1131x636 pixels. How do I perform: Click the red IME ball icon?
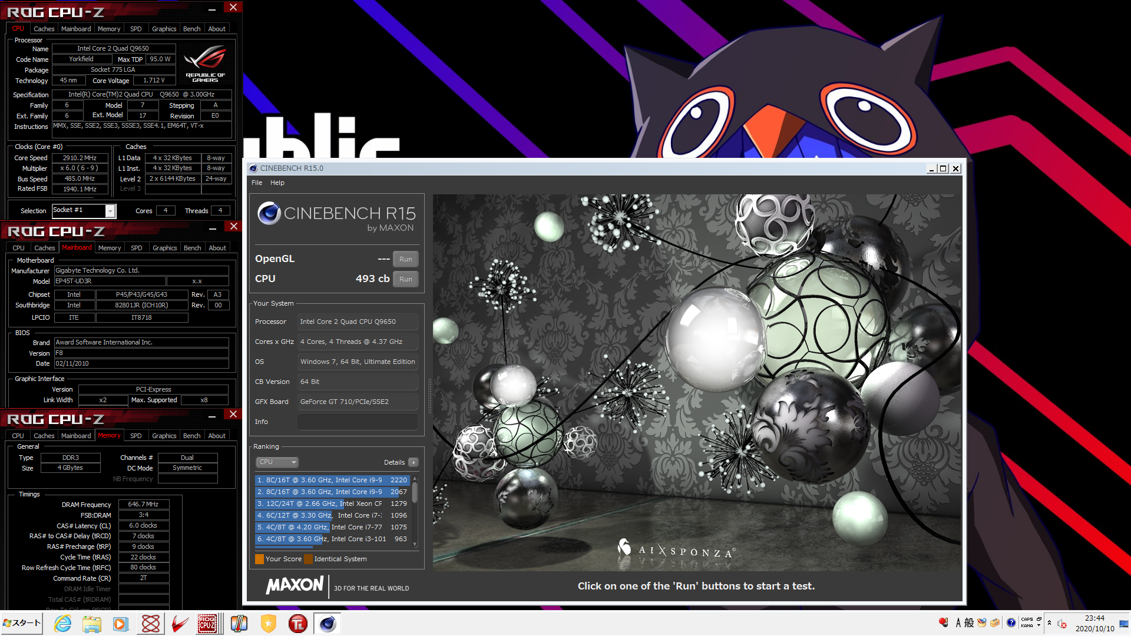tap(943, 622)
